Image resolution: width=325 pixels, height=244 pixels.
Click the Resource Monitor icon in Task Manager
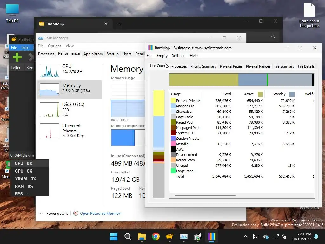coord(76,213)
